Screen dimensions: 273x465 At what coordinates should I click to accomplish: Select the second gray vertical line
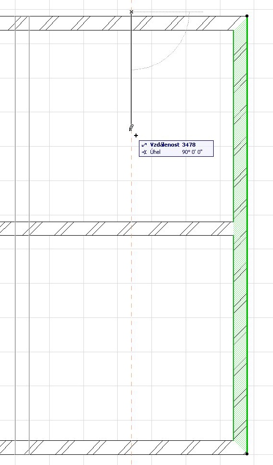click(29, 235)
